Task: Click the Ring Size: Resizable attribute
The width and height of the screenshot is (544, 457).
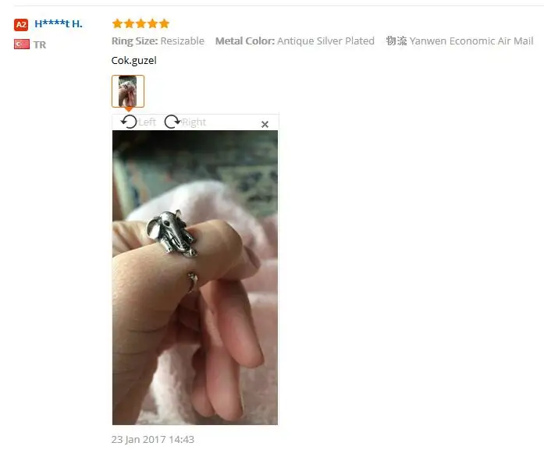Action: pos(158,41)
